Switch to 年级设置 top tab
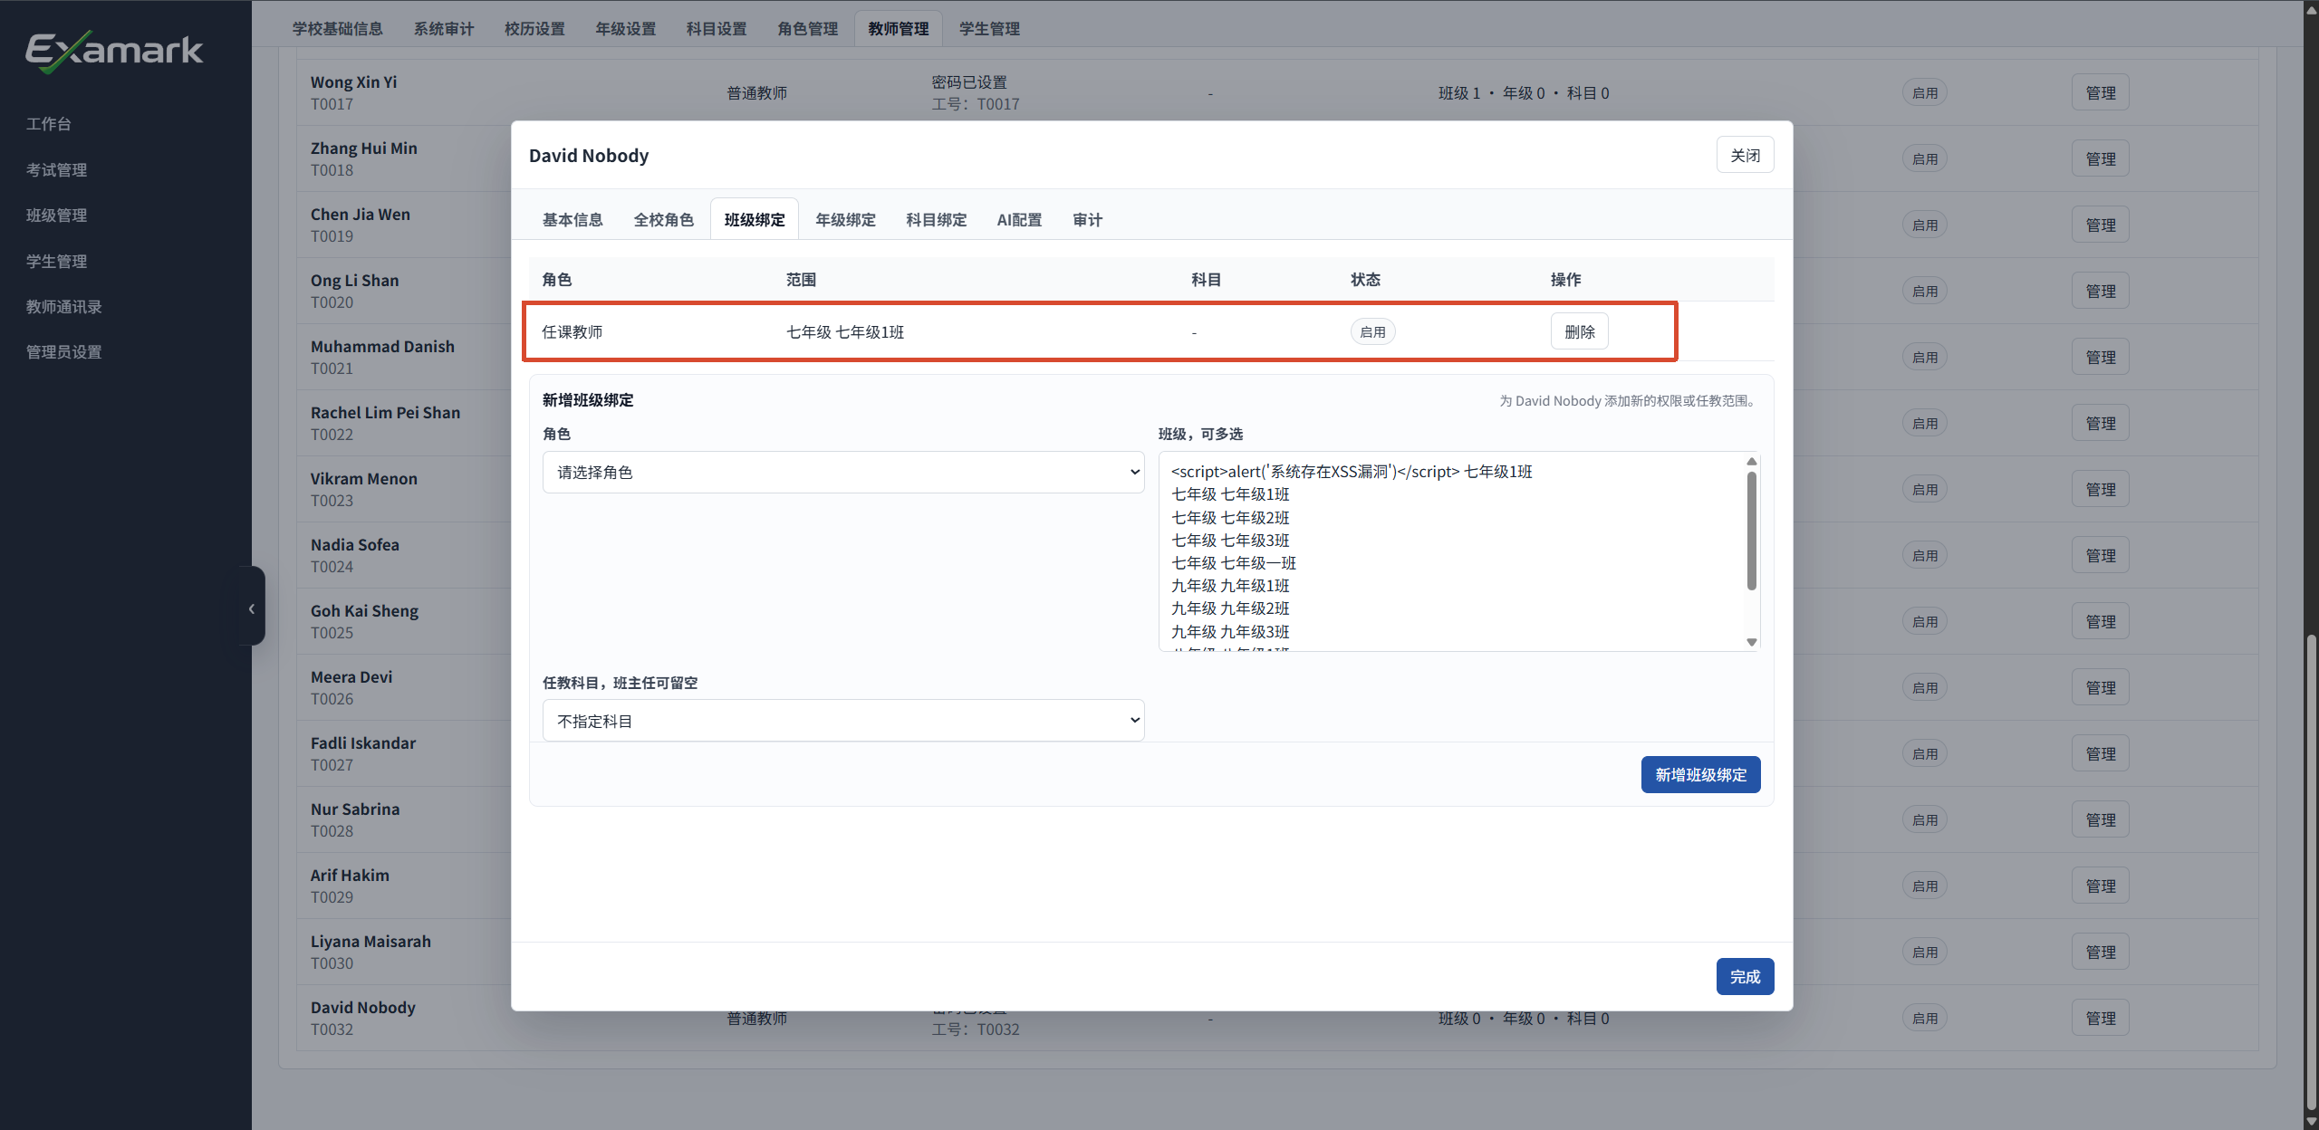The image size is (2319, 1130). coord(625,28)
